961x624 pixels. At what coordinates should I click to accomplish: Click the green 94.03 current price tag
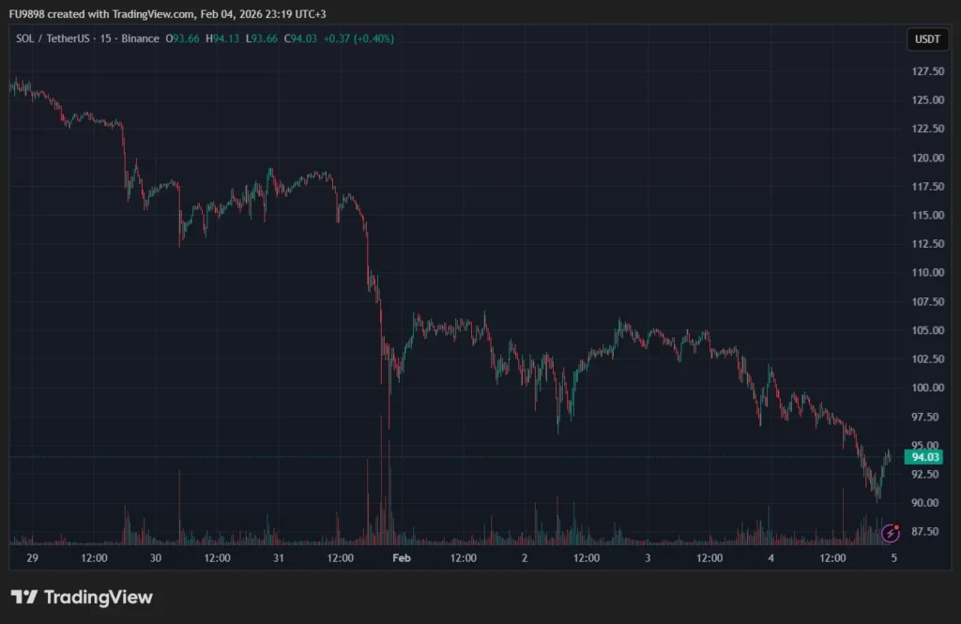924,457
